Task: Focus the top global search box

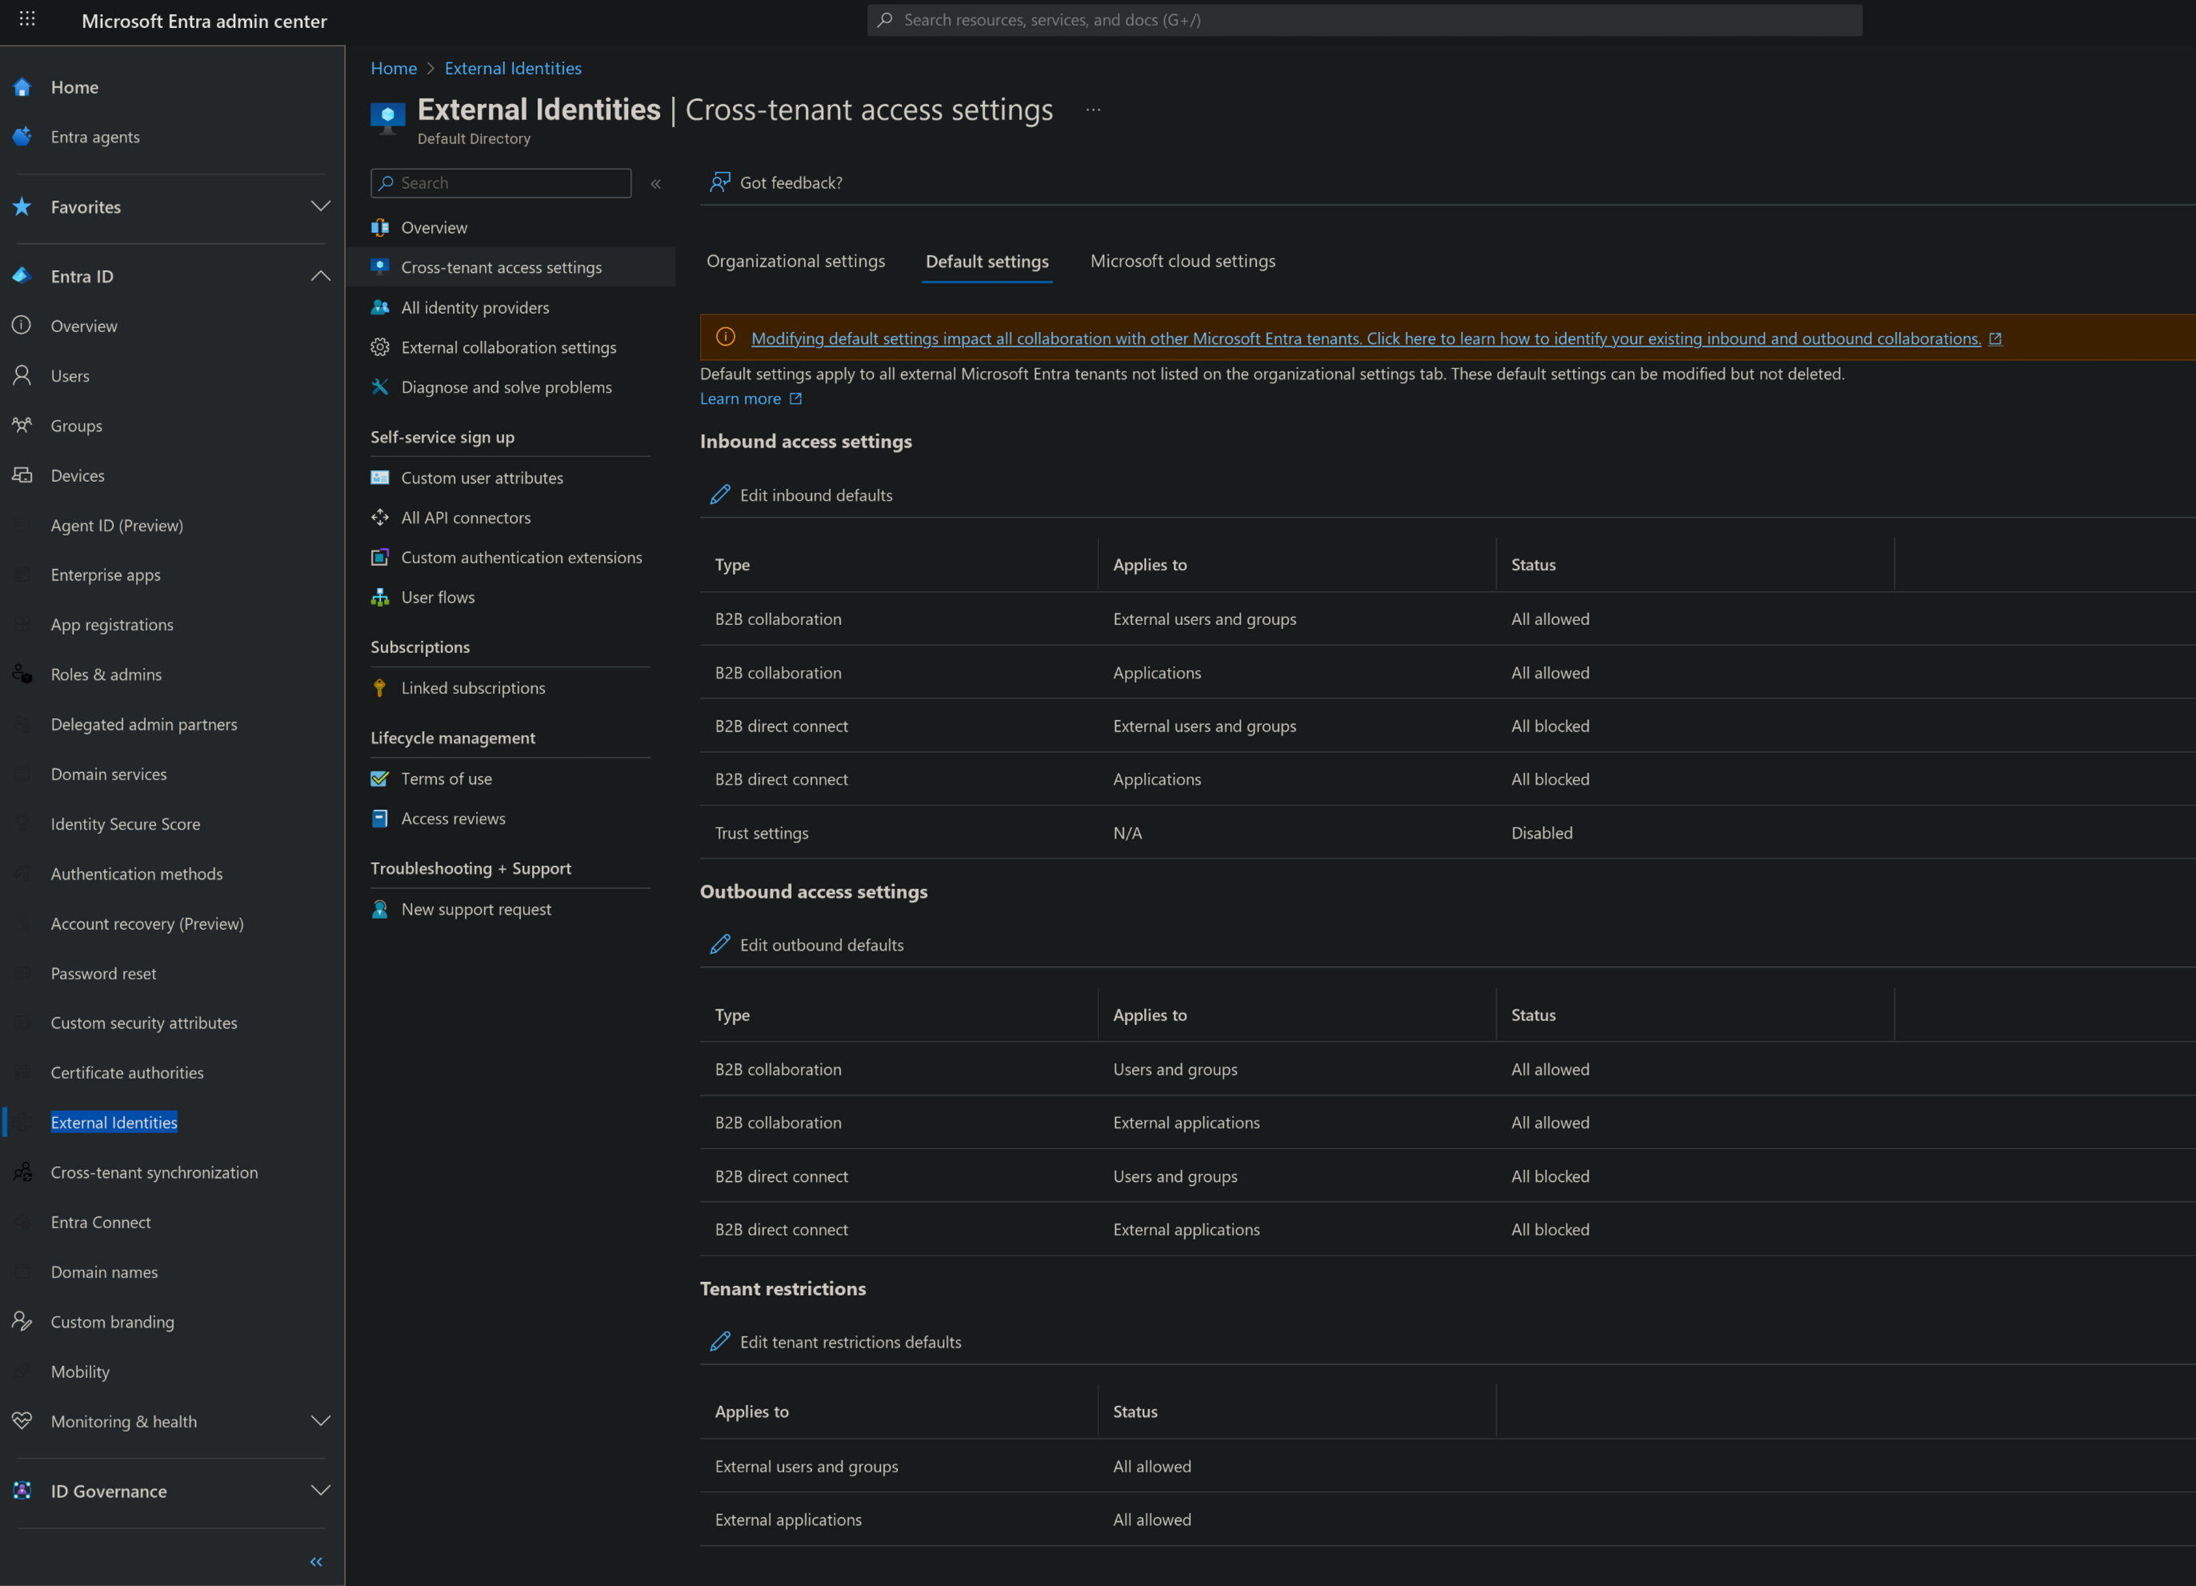Action: [1364, 19]
